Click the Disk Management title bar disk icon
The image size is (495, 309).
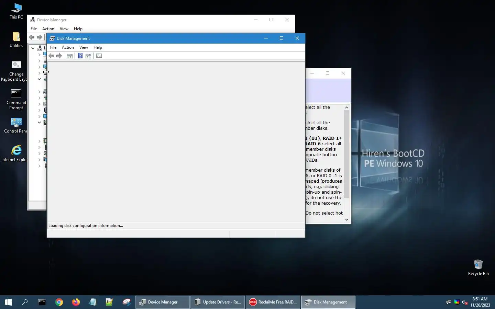(x=52, y=38)
